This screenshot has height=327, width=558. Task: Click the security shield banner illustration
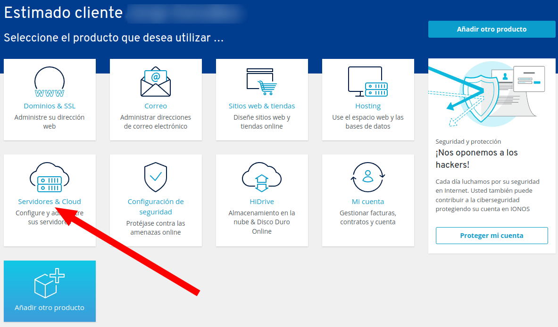tap(491, 94)
